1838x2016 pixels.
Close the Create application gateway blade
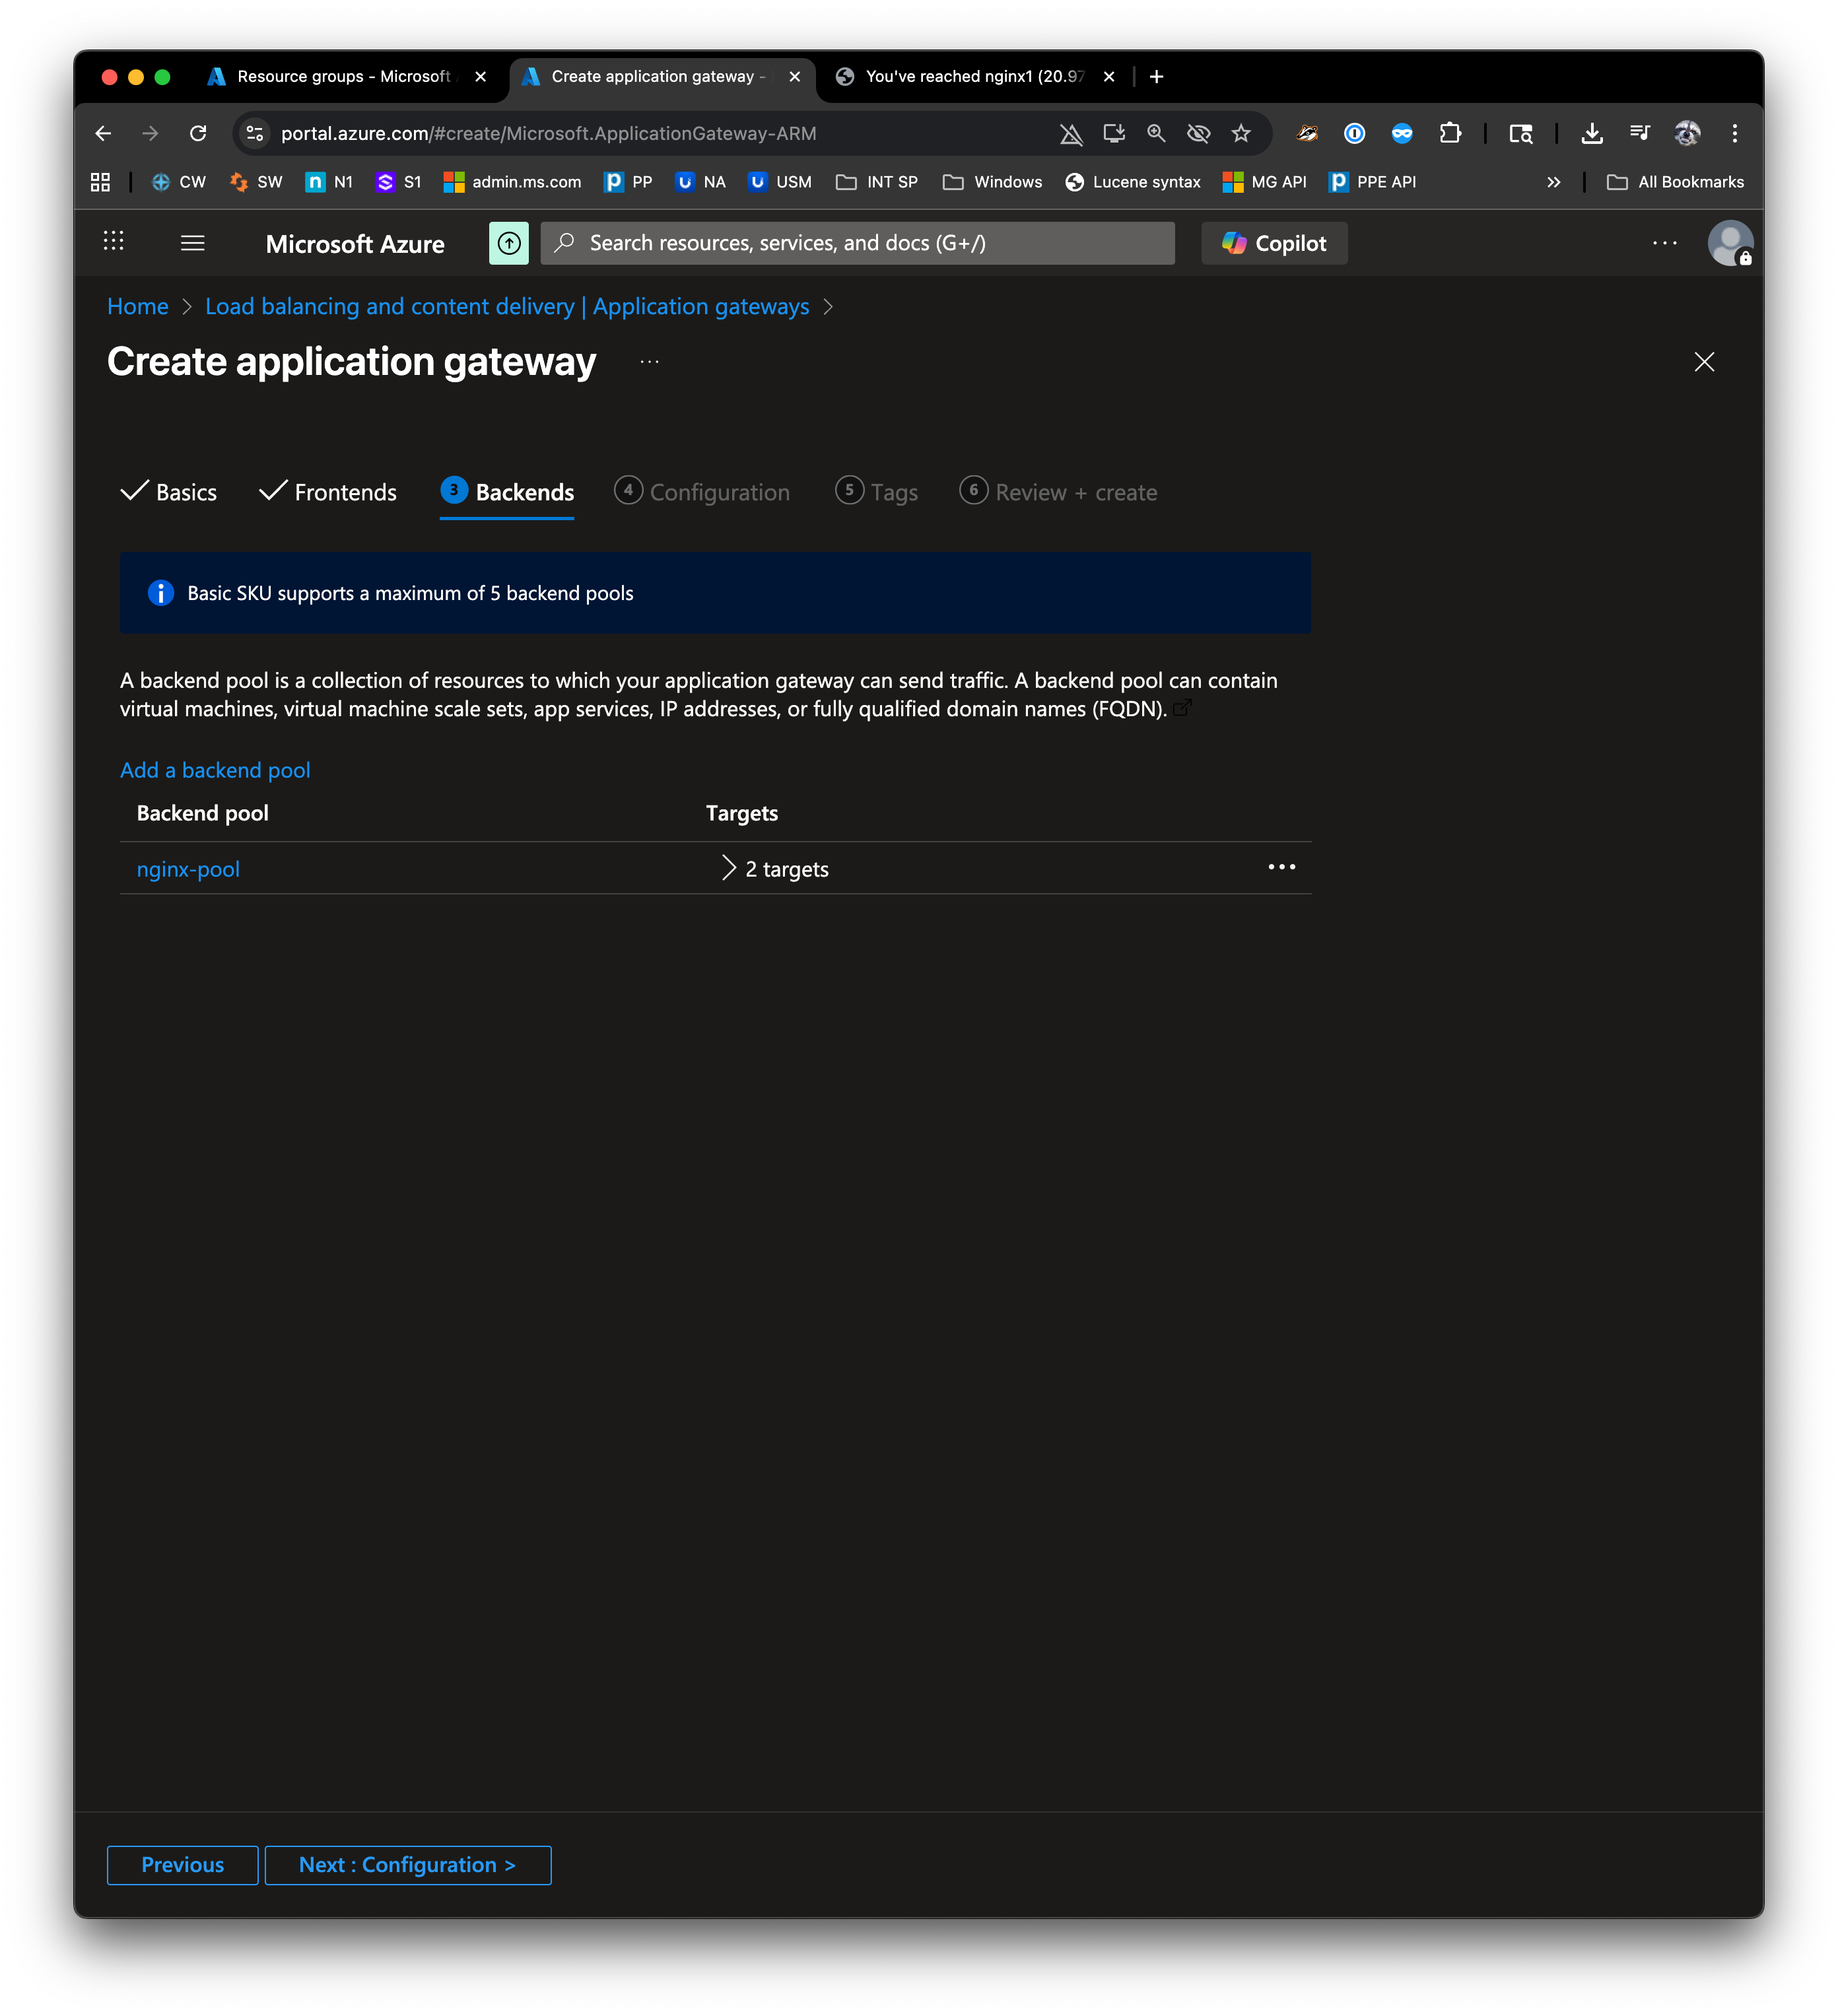coord(1704,362)
